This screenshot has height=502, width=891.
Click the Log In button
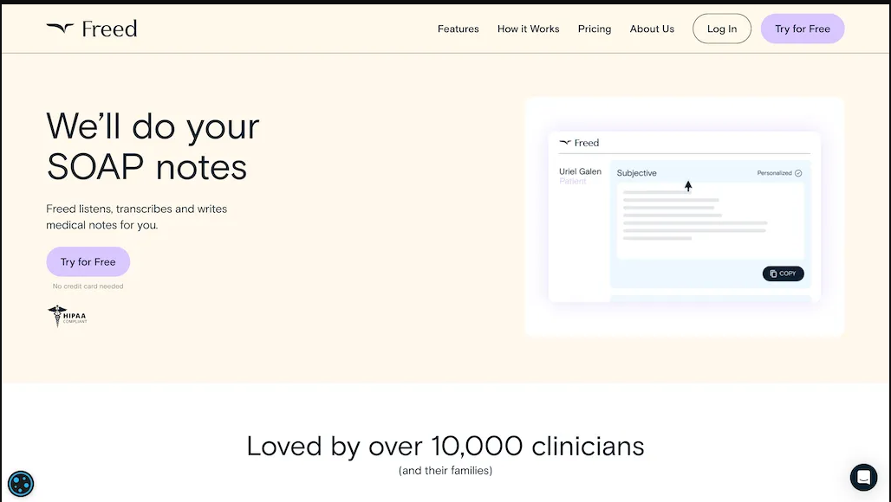pos(721,29)
